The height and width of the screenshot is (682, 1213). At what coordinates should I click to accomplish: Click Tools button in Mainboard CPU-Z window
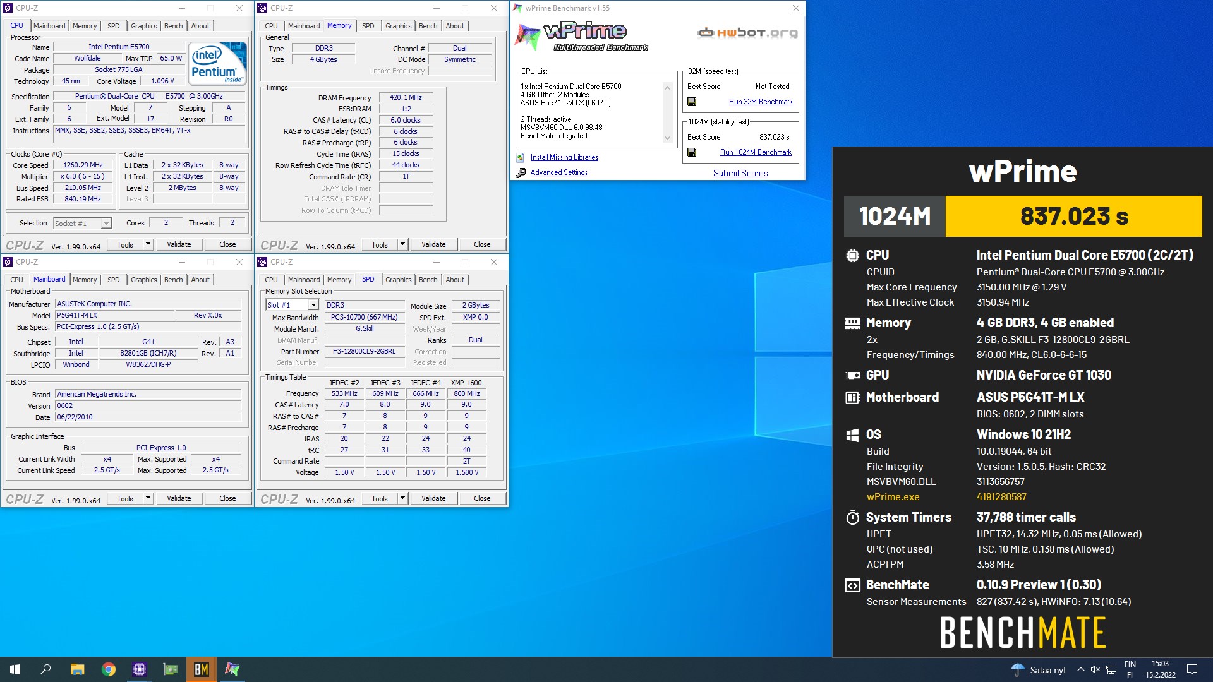[x=125, y=498]
